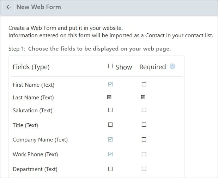Viewport: 218px width, 178px height.
Task: Make Work Phone Required
Action: coord(144,154)
